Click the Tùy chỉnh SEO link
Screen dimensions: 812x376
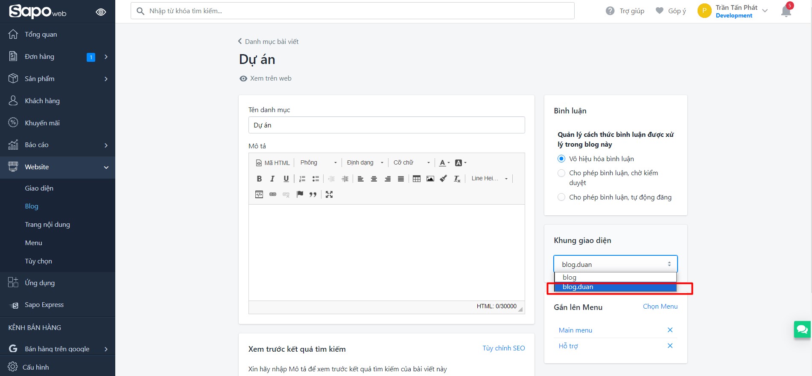(x=504, y=348)
